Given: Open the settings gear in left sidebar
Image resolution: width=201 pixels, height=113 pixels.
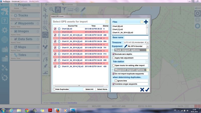Looking at the screenshot, I should click(4, 30).
